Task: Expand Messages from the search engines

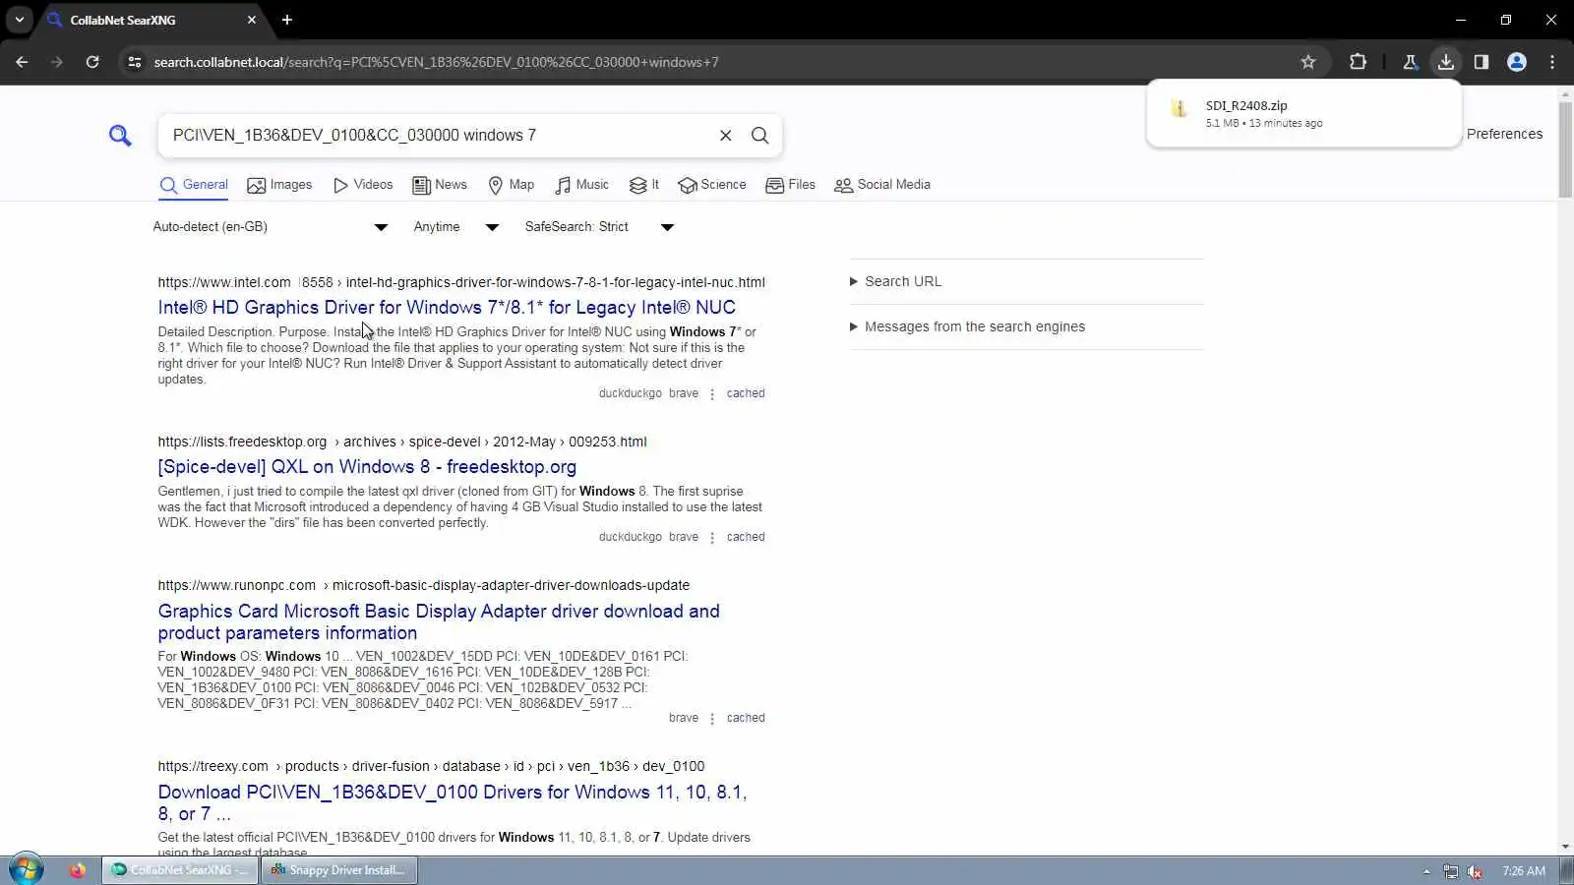Action: click(x=967, y=326)
